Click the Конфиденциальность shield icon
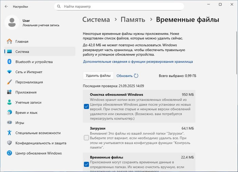 tap(10, 143)
